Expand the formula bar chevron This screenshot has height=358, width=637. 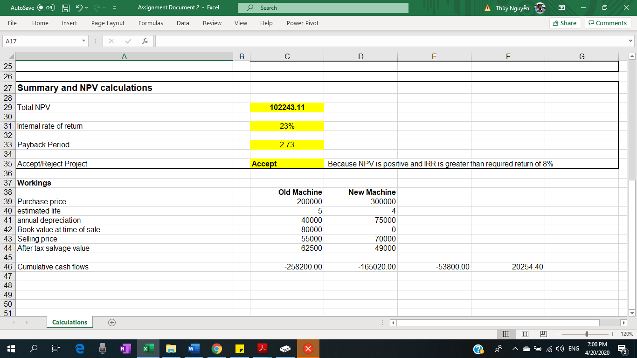point(631,41)
